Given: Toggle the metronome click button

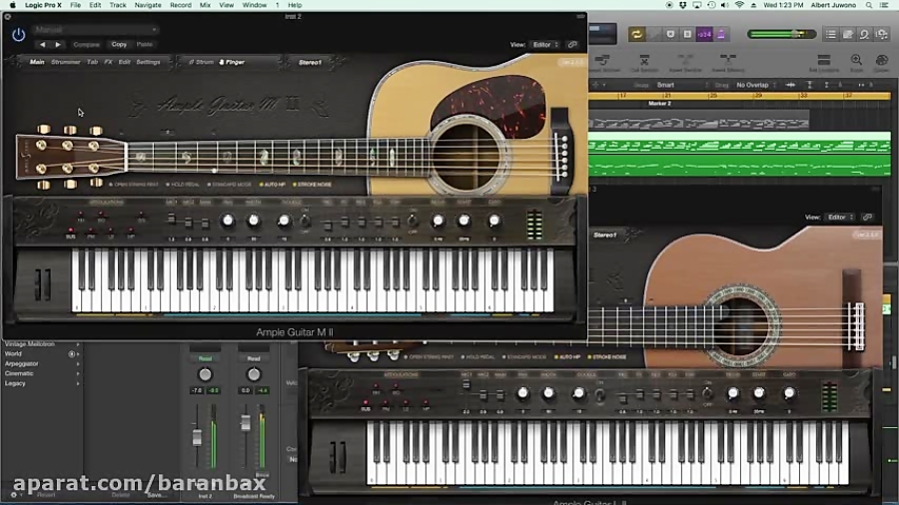Looking at the screenshot, I should [x=721, y=34].
